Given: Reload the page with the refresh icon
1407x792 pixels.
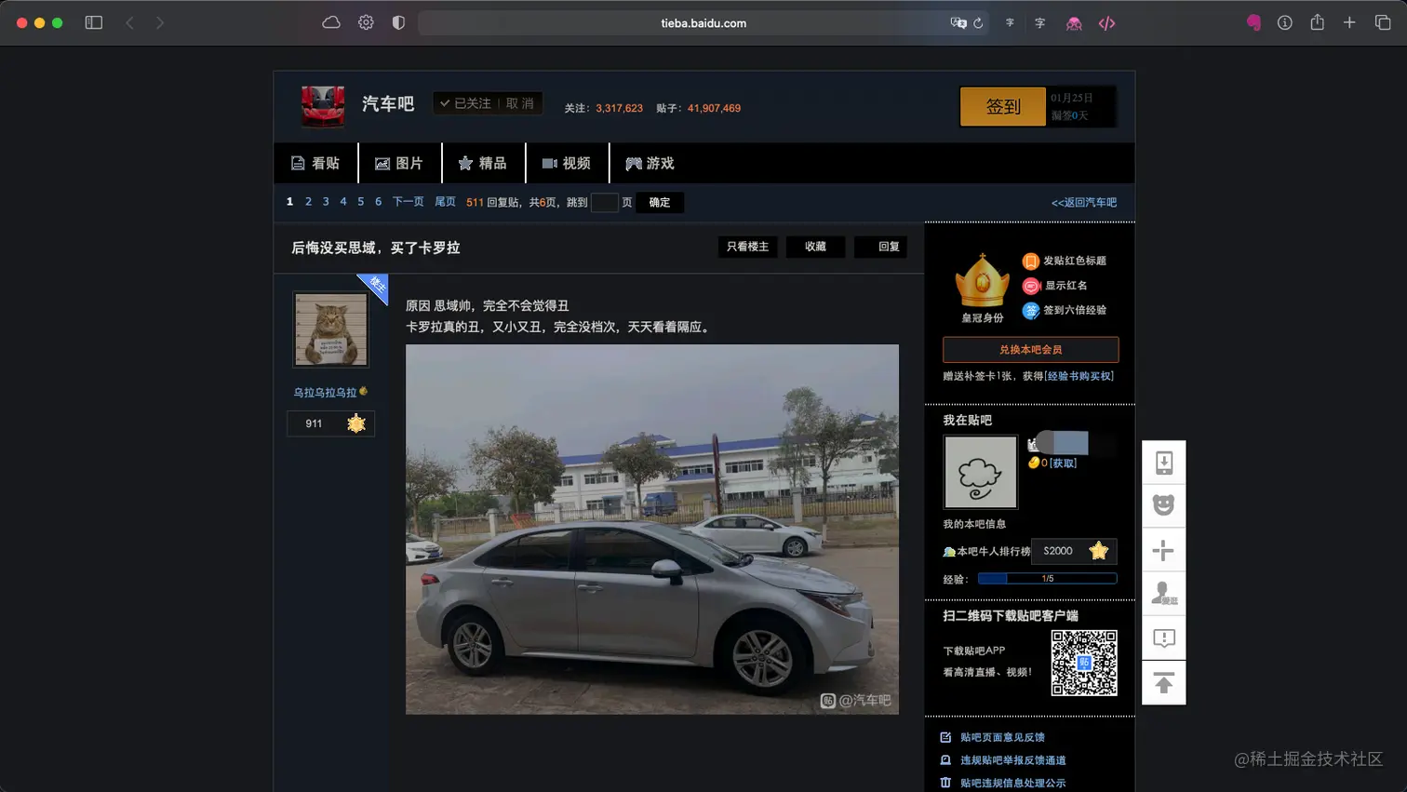Looking at the screenshot, I should pos(978,23).
